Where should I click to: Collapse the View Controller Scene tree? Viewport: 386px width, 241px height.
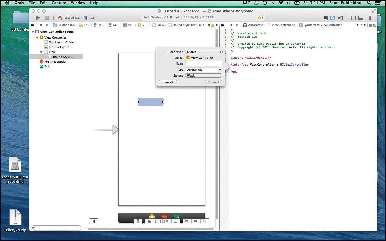(33, 32)
